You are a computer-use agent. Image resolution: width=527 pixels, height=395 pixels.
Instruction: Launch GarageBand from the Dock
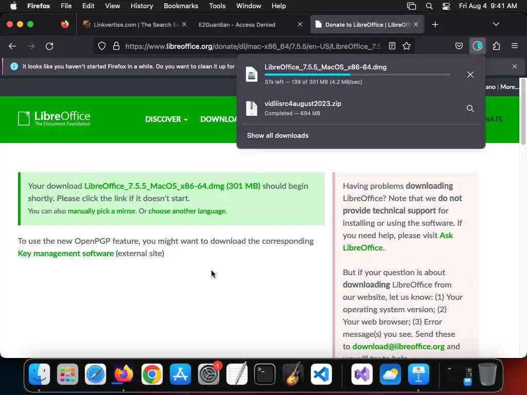pos(293,374)
